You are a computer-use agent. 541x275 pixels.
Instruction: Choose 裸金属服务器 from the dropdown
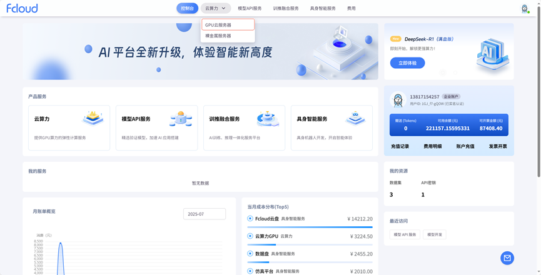pyautogui.click(x=218, y=36)
